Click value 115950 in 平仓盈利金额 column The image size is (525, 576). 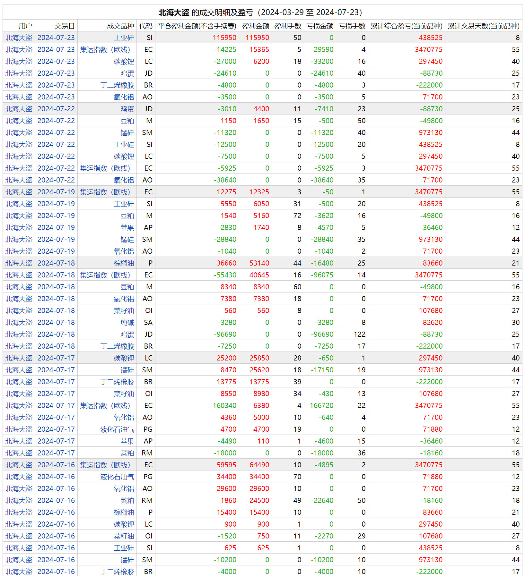click(x=224, y=38)
